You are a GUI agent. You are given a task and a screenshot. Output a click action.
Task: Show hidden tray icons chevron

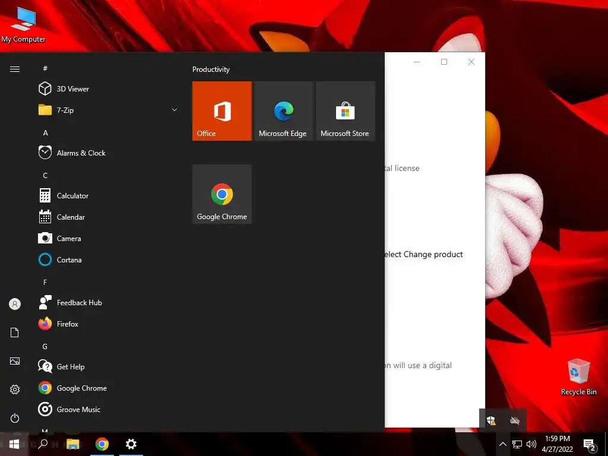point(502,444)
